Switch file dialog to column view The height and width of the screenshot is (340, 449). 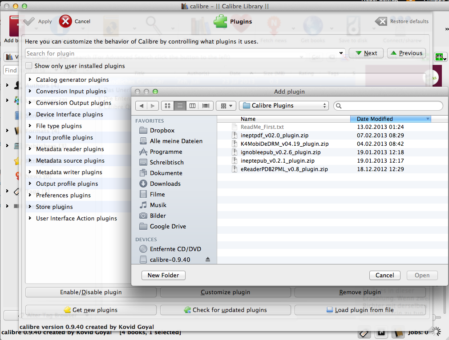(x=192, y=106)
